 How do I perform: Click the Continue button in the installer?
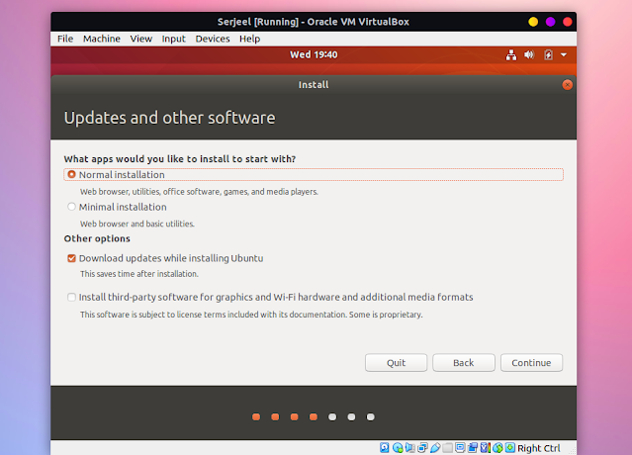pos(531,363)
